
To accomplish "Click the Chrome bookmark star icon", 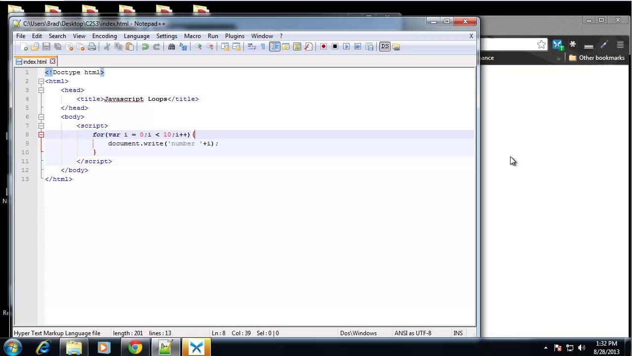I will pyautogui.click(x=542, y=45).
